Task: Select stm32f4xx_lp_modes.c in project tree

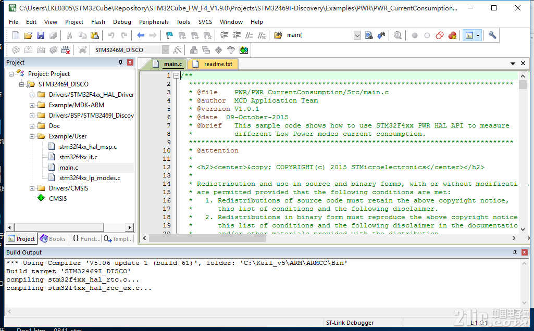Action: (x=90, y=178)
